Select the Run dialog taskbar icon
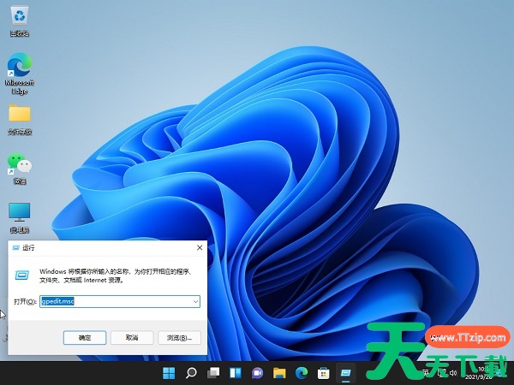The image size is (514, 385). click(346, 372)
